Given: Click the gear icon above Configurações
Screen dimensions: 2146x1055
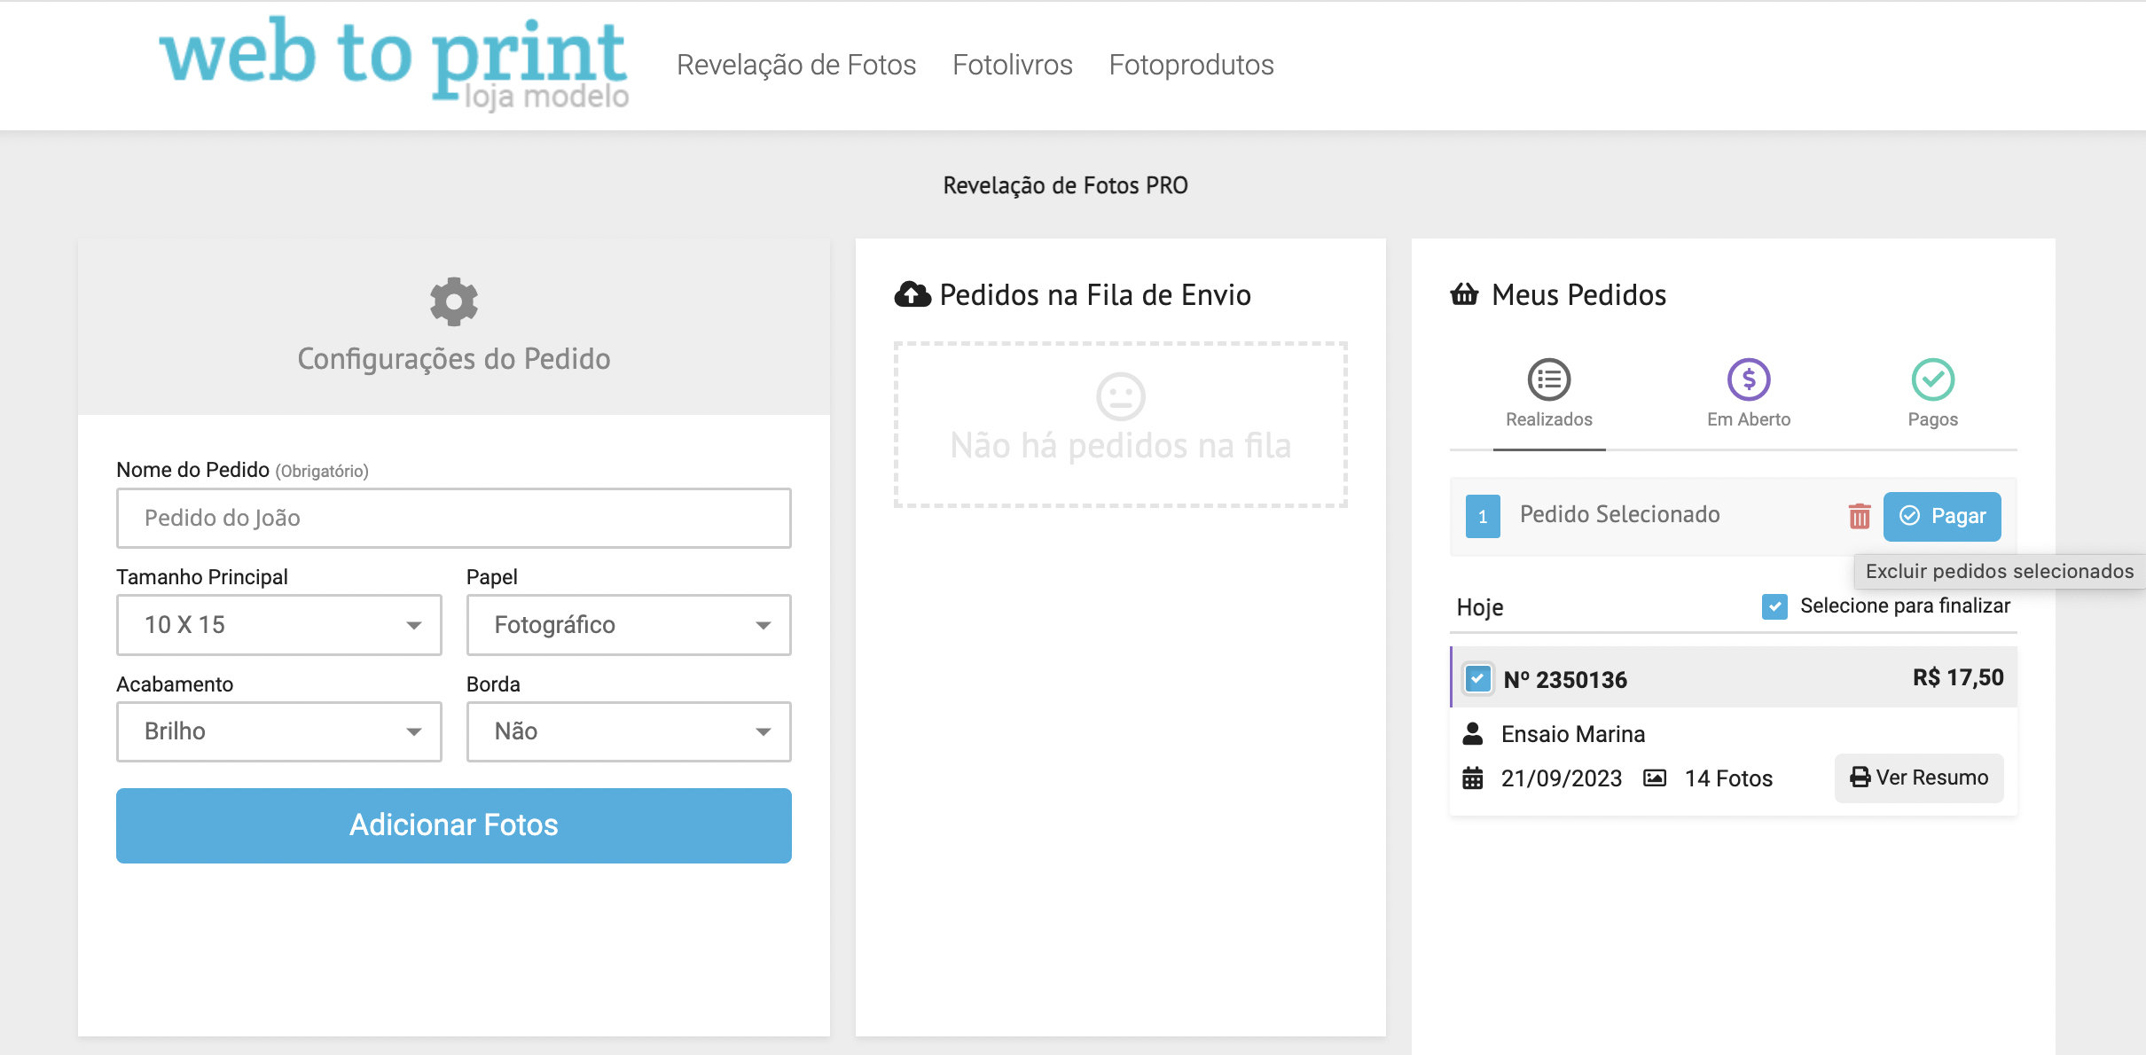Looking at the screenshot, I should (453, 301).
